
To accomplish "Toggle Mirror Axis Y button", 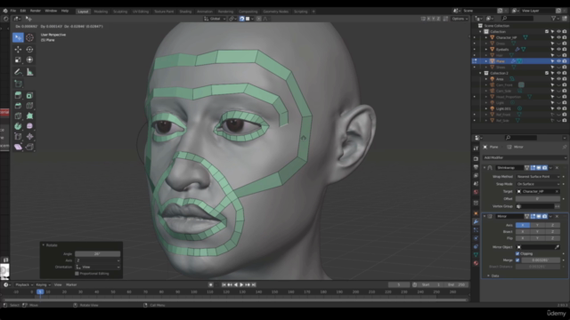I will point(537,225).
